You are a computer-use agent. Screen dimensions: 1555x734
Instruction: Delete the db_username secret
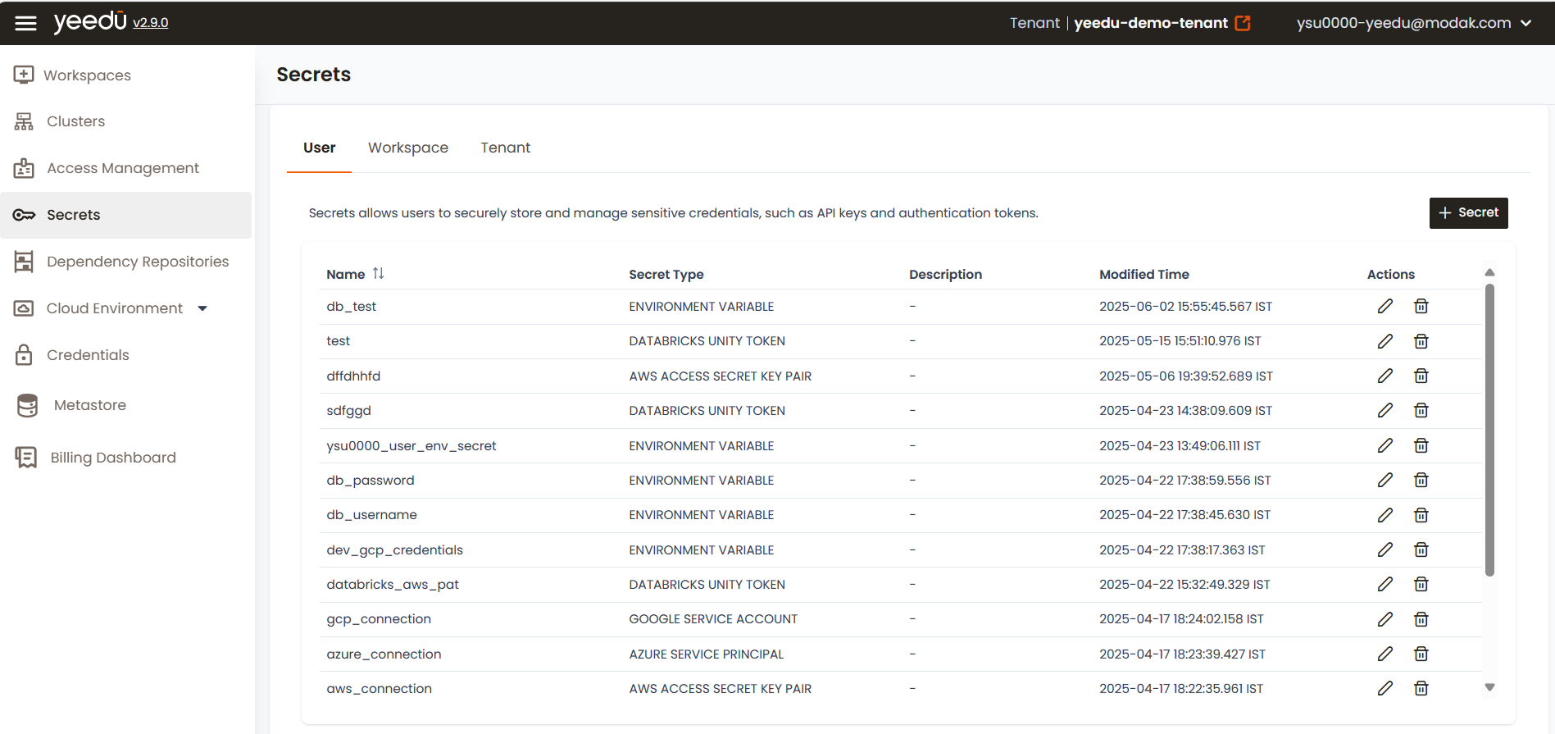tap(1421, 515)
